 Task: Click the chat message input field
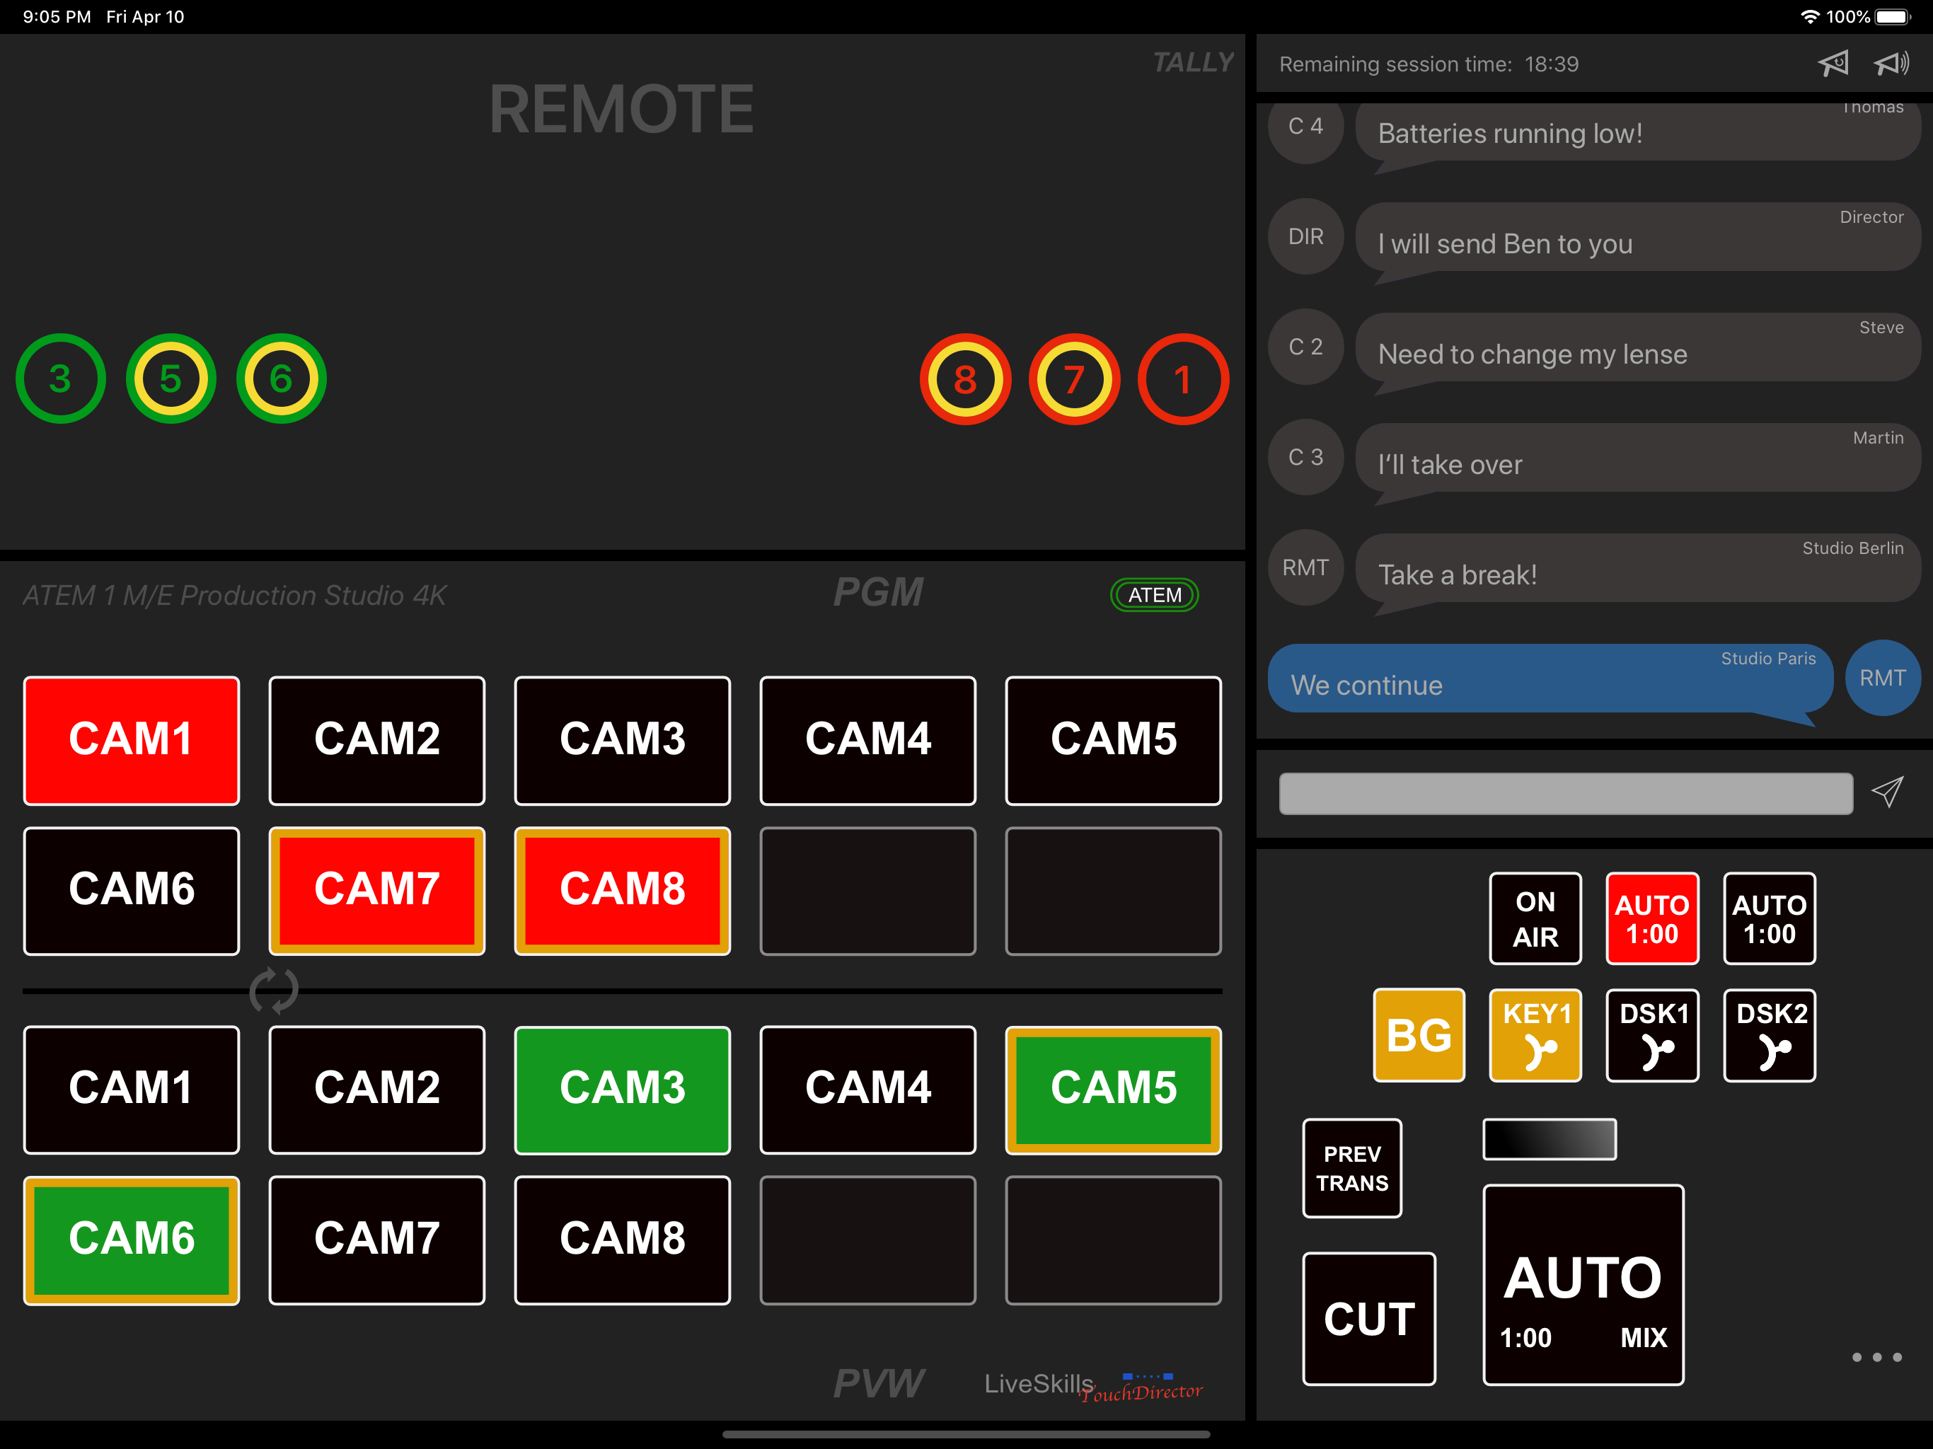1564,794
